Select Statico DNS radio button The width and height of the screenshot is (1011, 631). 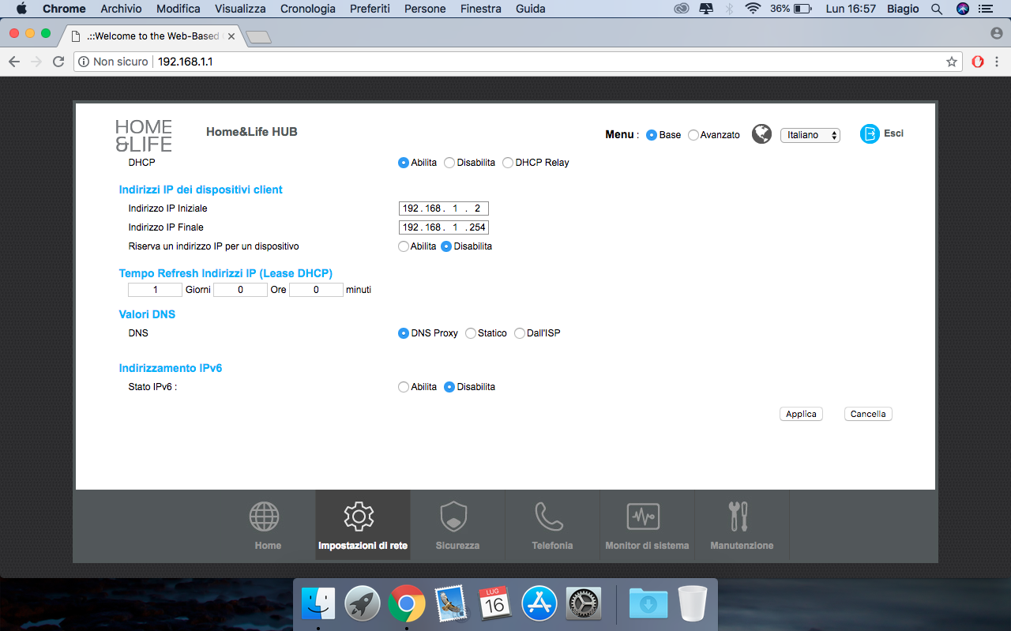[471, 333]
